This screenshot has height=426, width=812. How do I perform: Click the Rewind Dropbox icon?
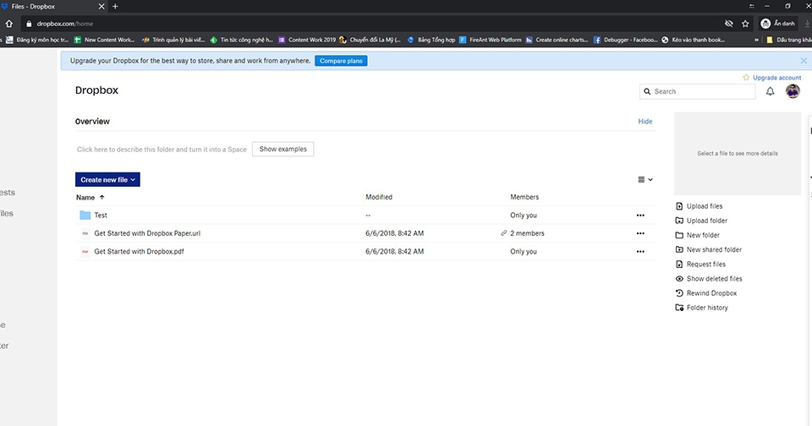679,293
